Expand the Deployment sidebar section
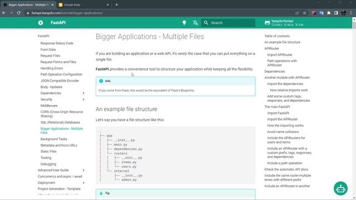This screenshot has width=356, height=200. pos(83,183)
